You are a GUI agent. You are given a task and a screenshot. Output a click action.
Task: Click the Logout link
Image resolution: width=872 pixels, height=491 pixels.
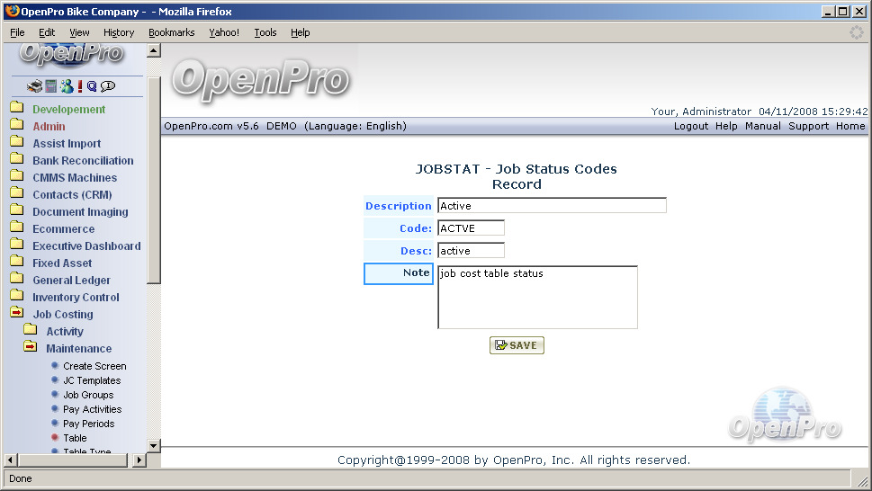point(691,126)
